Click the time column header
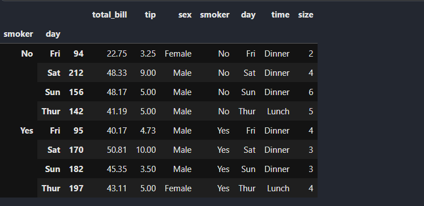 280,15
